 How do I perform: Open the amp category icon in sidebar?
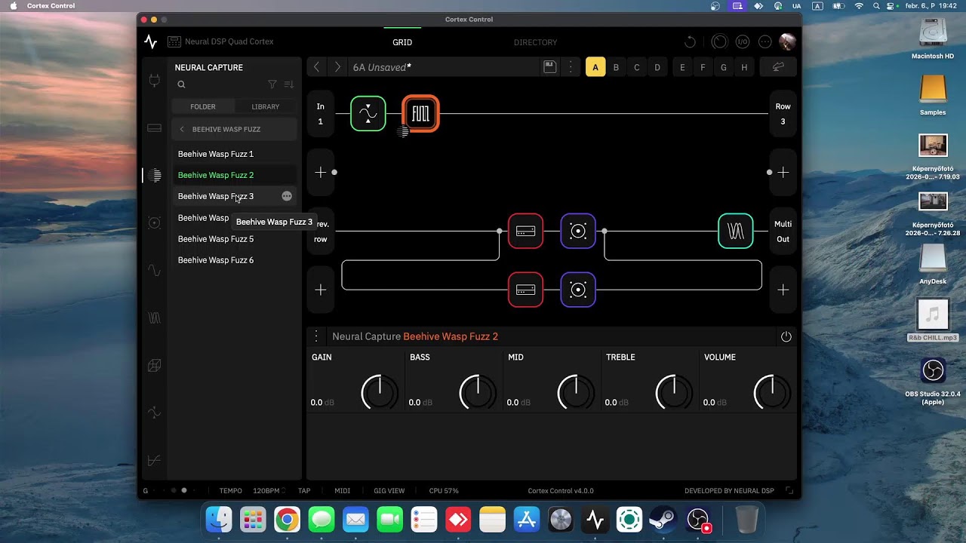tap(155, 128)
